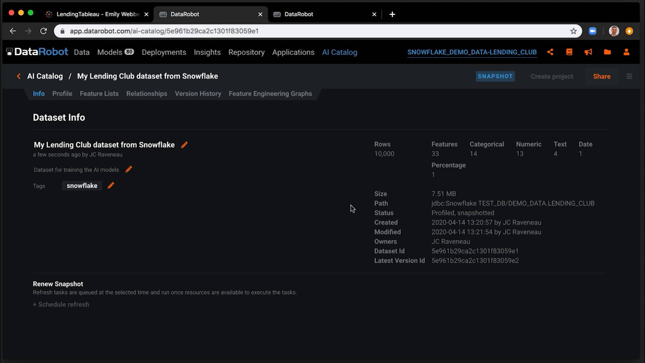Open the projects folder icon
The height and width of the screenshot is (363, 645).
pos(607,52)
